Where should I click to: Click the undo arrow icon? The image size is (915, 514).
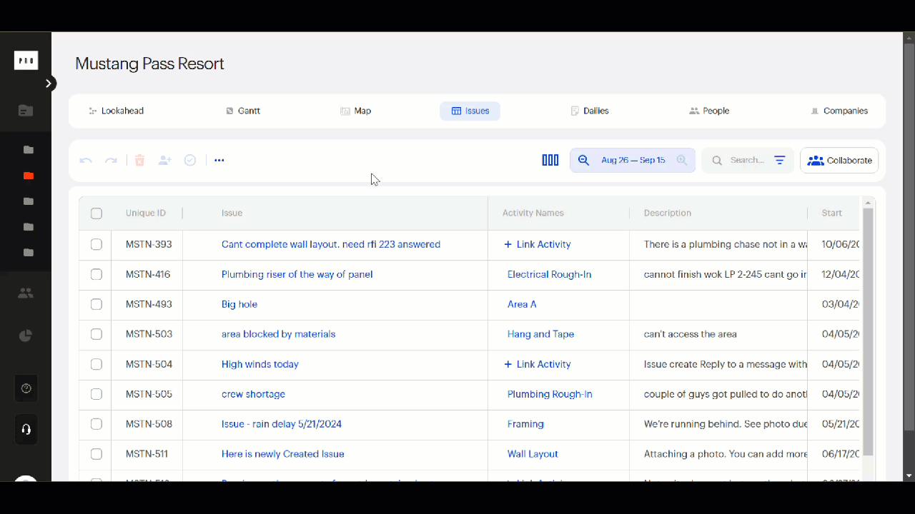86,161
